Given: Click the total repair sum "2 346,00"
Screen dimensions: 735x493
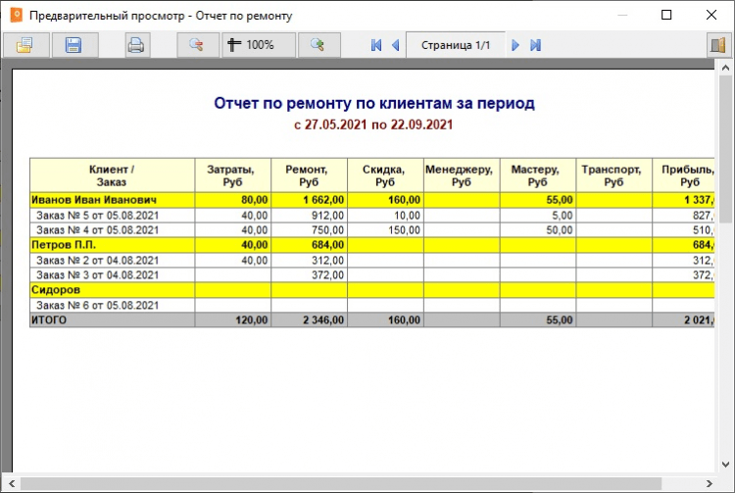Looking at the screenshot, I should pyautogui.click(x=323, y=320).
